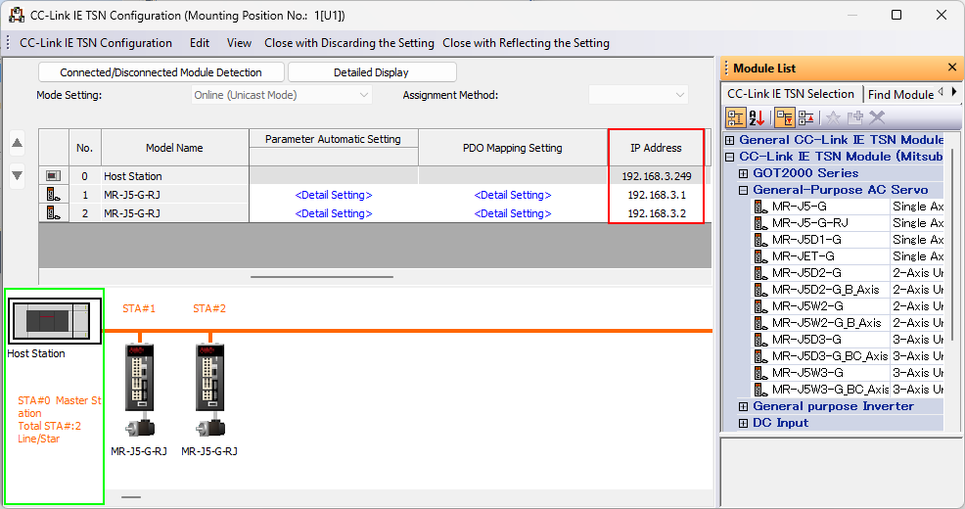Select MR-J5D3-G_BC_Axis in the Module List
965x509 pixels.
coord(830,356)
